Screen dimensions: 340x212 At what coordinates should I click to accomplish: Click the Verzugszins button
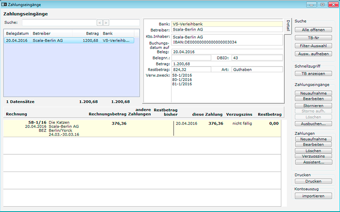pyautogui.click(x=313, y=156)
